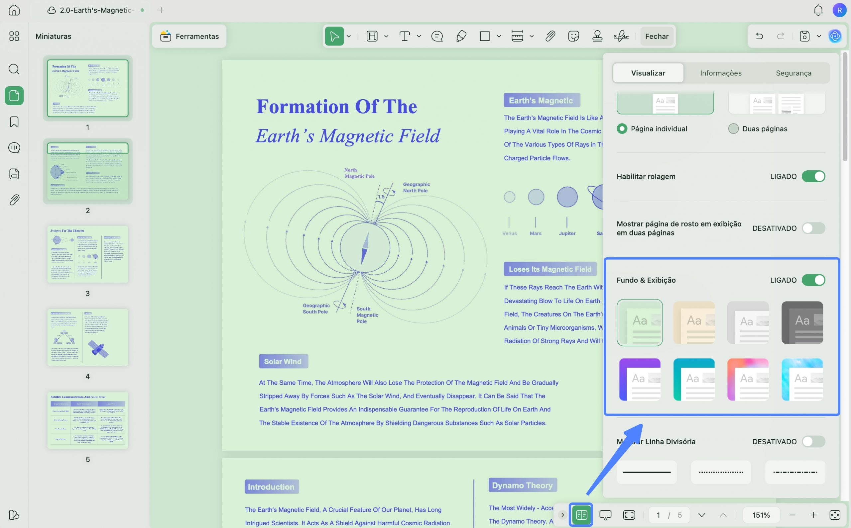851x528 pixels.
Task: Select the rectangle shape tool
Action: pyautogui.click(x=485, y=36)
